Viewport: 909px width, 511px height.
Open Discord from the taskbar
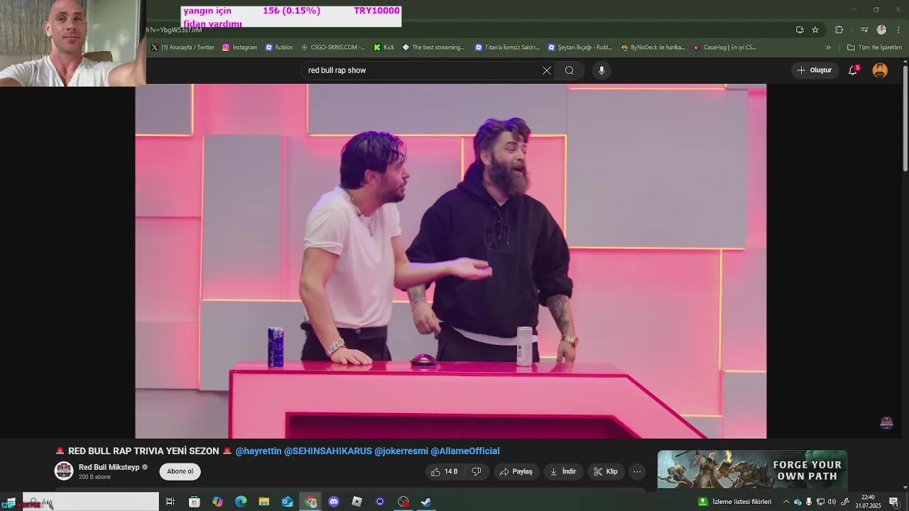(x=334, y=502)
